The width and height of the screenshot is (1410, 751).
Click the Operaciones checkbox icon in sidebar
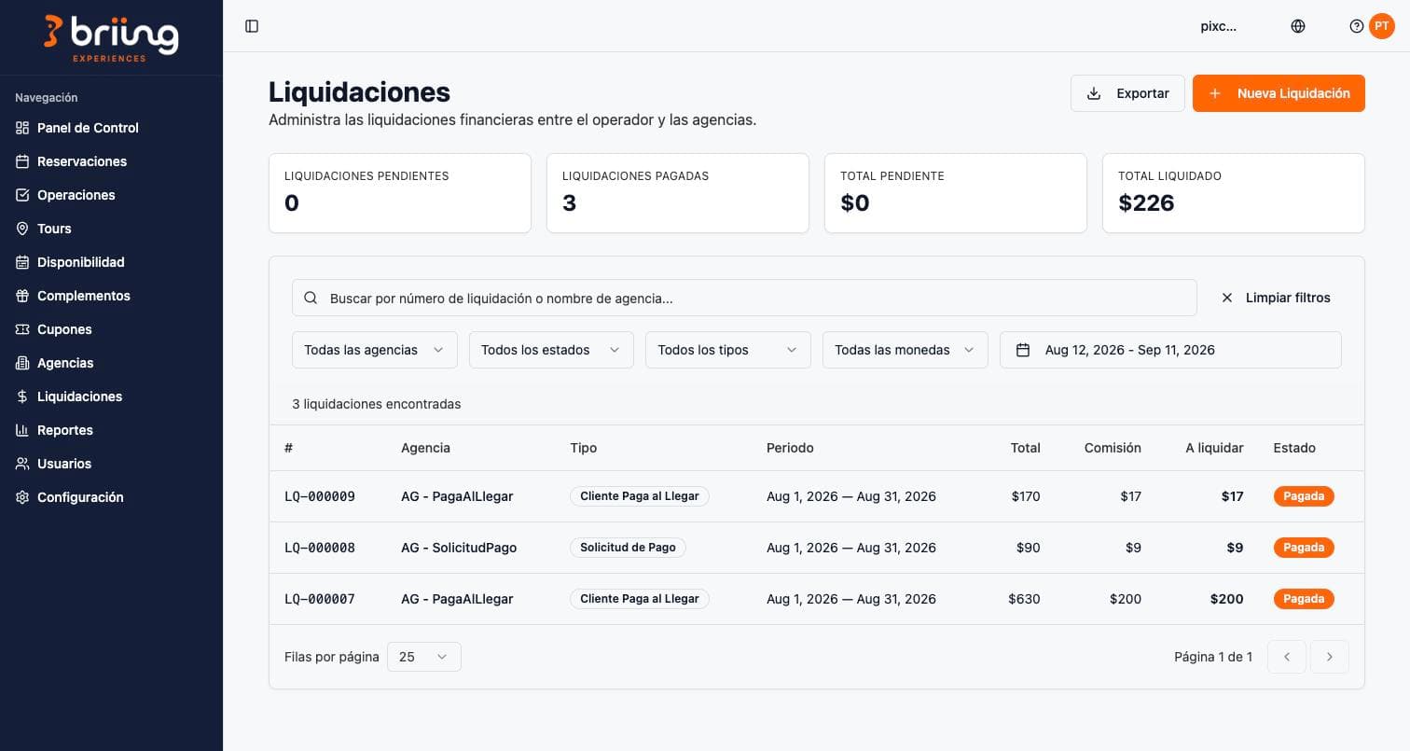(22, 195)
